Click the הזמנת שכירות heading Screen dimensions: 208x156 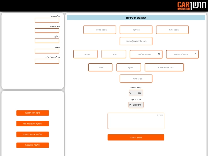pos(136,18)
